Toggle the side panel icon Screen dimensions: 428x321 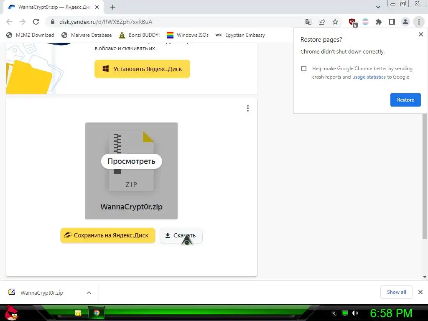(x=392, y=22)
